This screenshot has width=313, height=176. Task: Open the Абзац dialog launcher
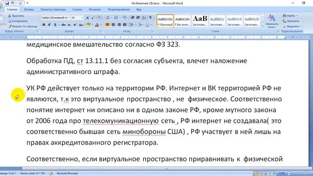pyautogui.click(x=152, y=31)
